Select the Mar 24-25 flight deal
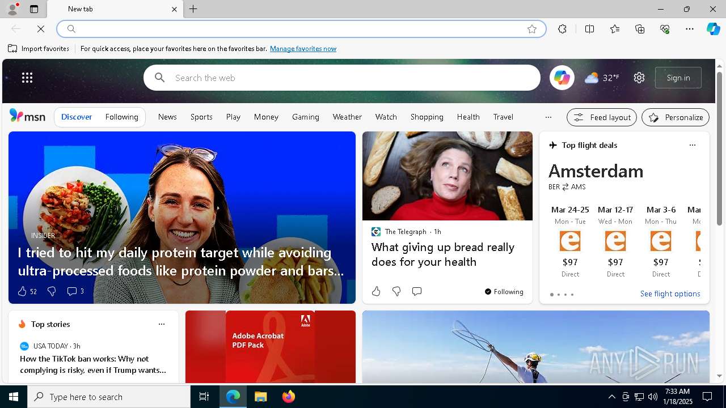726x408 pixels. (x=570, y=241)
